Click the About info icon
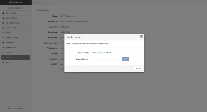This screenshot has width=207, height=112. (3, 62)
